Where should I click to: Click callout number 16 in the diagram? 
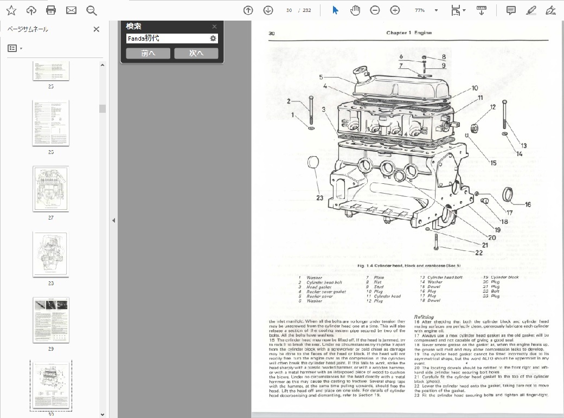point(528,204)
